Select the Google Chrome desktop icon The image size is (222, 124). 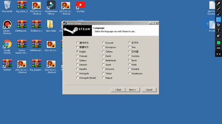[x=7, y=47]
